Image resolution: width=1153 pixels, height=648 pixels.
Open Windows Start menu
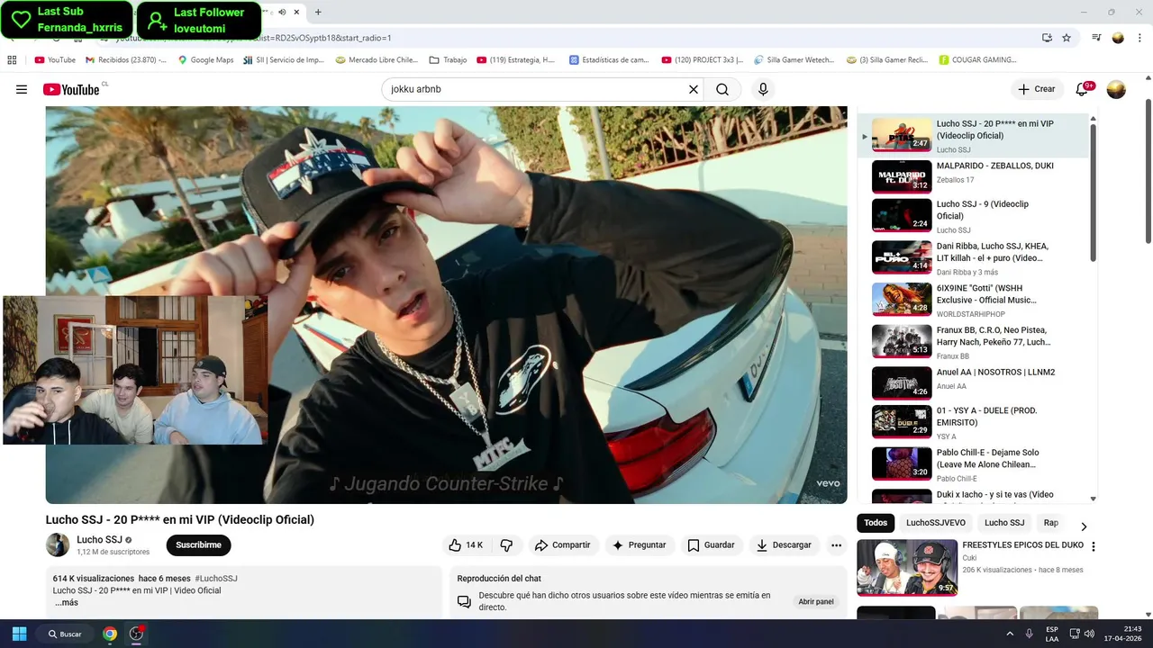19,634
